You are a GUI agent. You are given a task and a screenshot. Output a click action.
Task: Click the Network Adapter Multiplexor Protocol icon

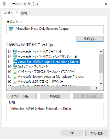point(15,77)
